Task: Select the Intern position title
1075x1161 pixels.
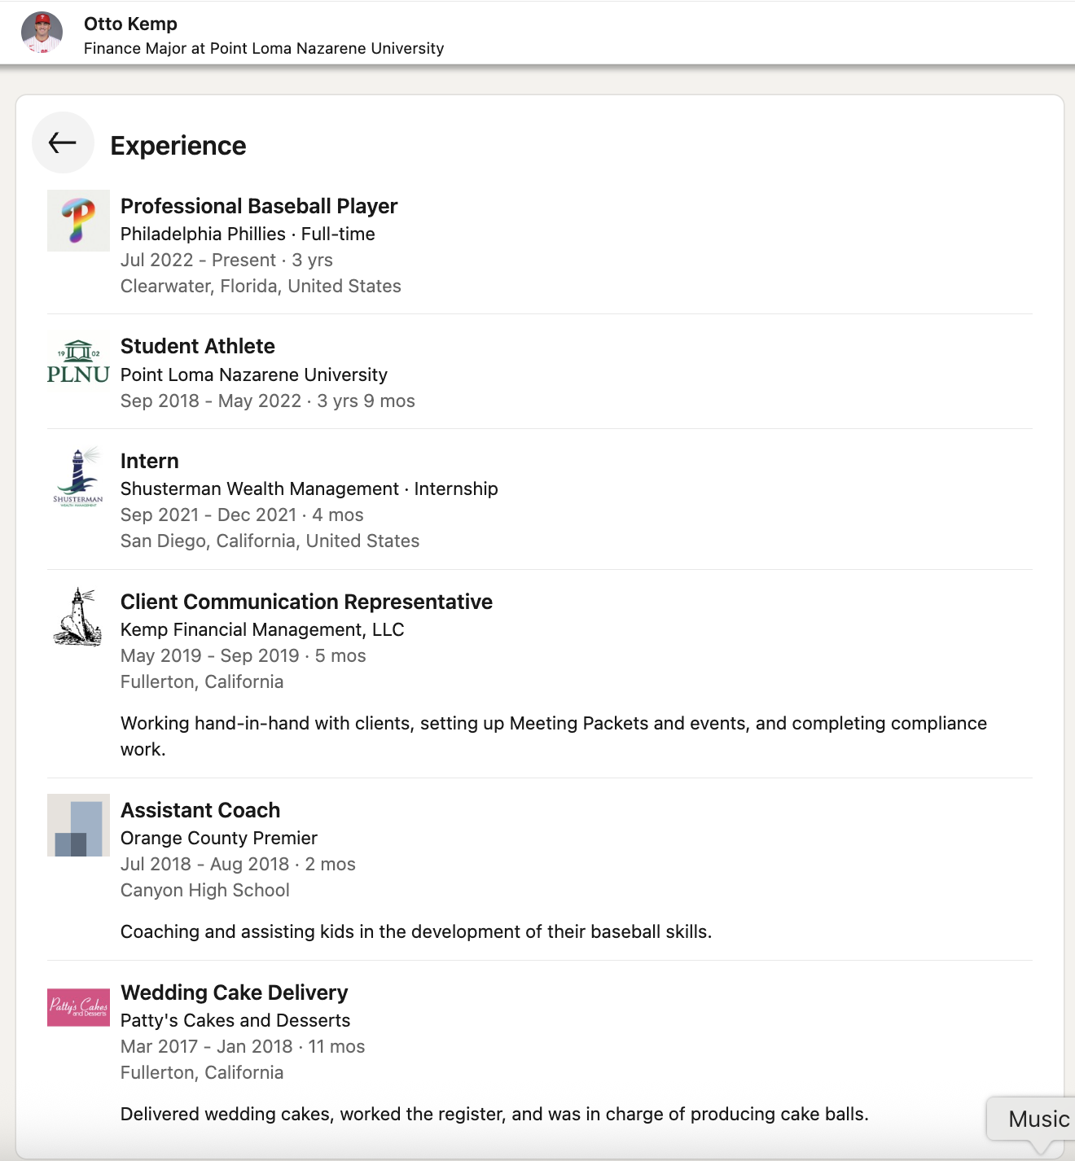Action: click(x=150, y=461)
